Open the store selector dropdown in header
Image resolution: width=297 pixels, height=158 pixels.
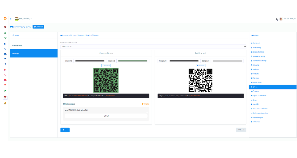coord(24,19)
